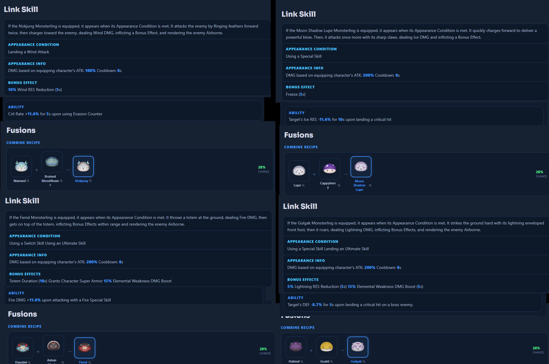Screen dimensions: 549x364
Task: Select the Target's DEF -8.7% ability text
Action: pyautogui.click(x=351, y=305)
